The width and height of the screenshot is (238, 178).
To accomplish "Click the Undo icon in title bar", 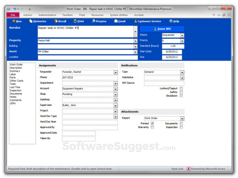I will point(15,9).
